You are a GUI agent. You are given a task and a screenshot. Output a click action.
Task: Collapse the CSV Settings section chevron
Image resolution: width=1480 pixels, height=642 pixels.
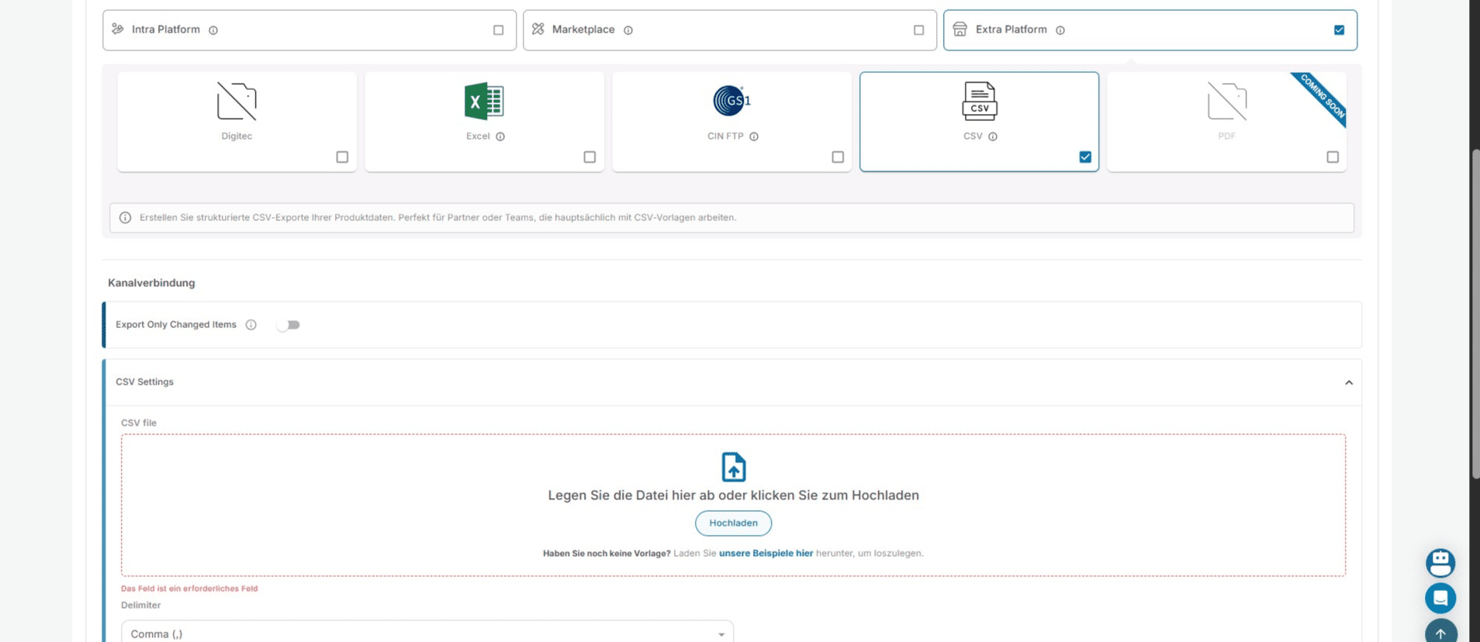[1349, 382]
